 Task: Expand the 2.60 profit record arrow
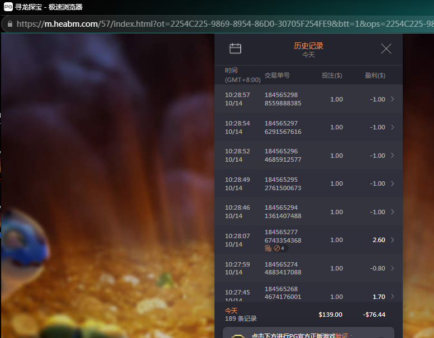point(392,240)
